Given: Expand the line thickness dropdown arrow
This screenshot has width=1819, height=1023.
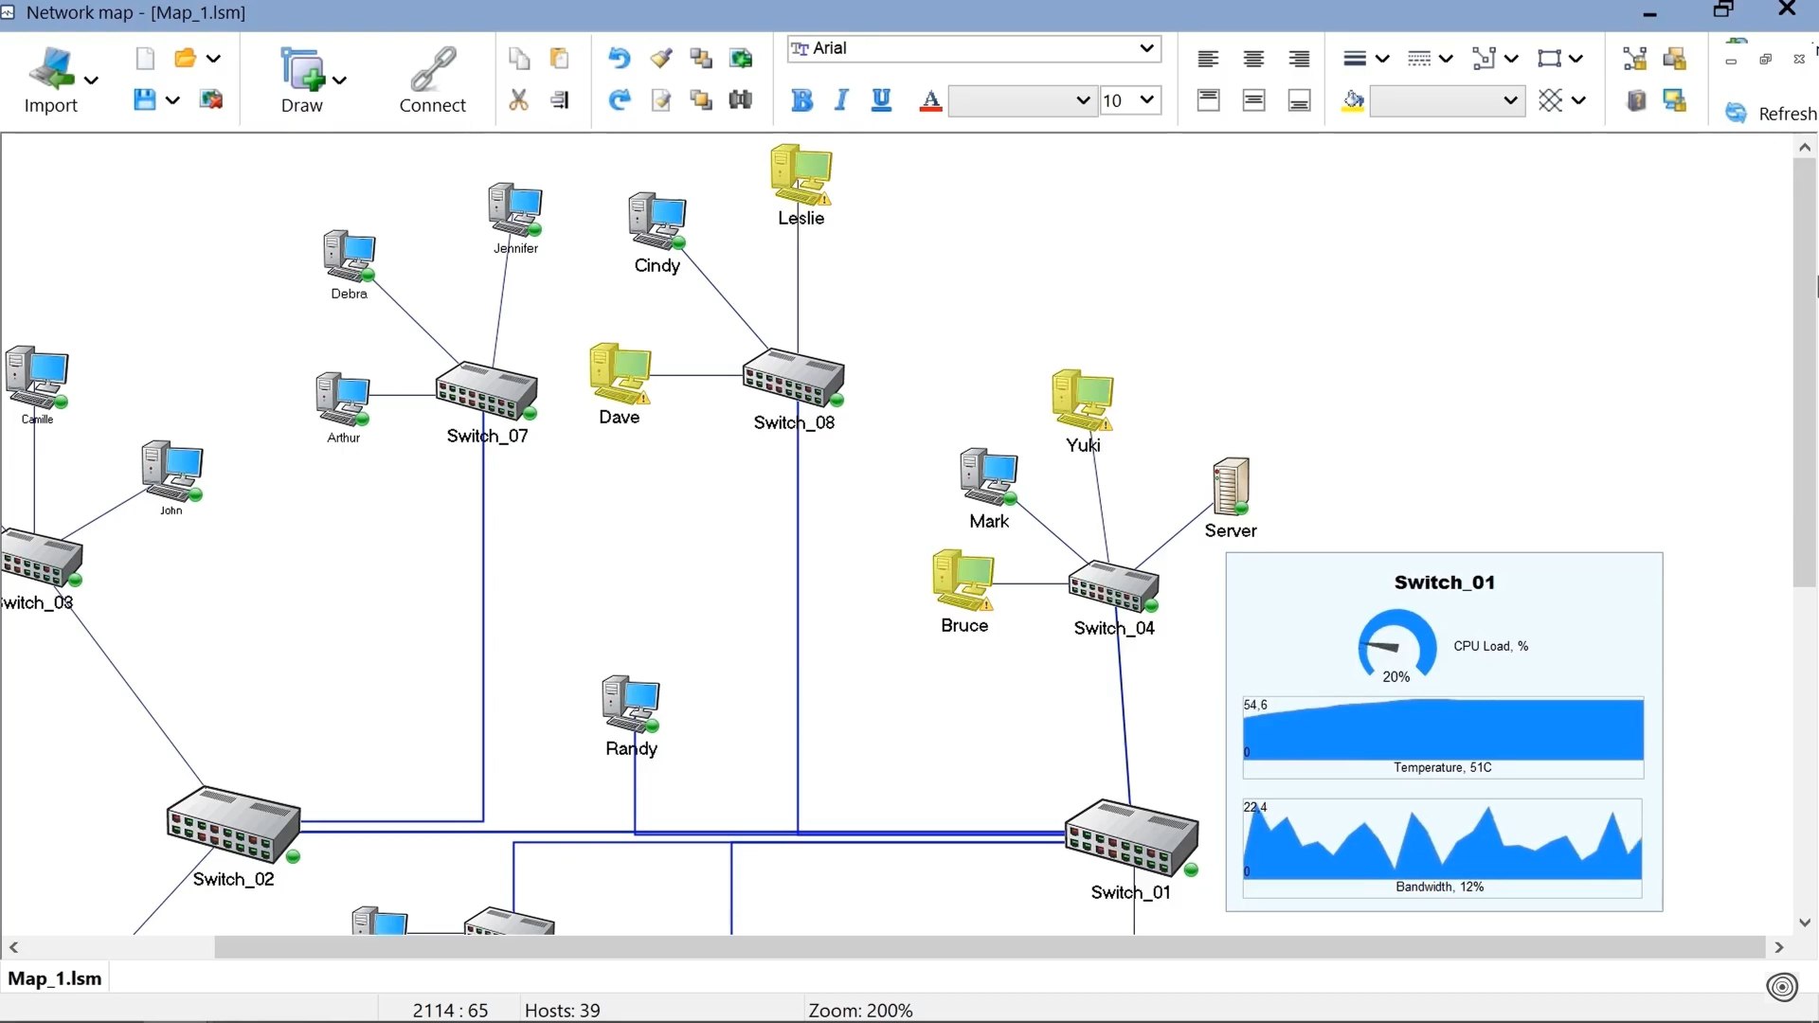Looking at the screenshot, I should tap(1382, 59).
